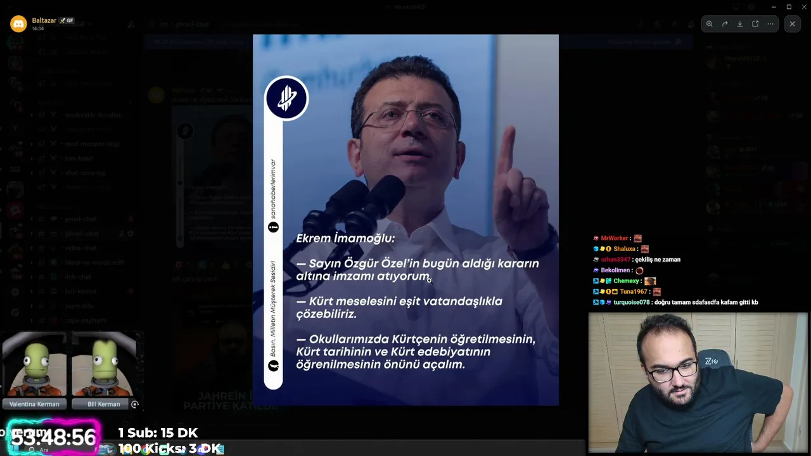Click the 14:34 timestamp under Baltazar
Image resolution: width=811 pixels, height=456 pixels.
(37, 28)
